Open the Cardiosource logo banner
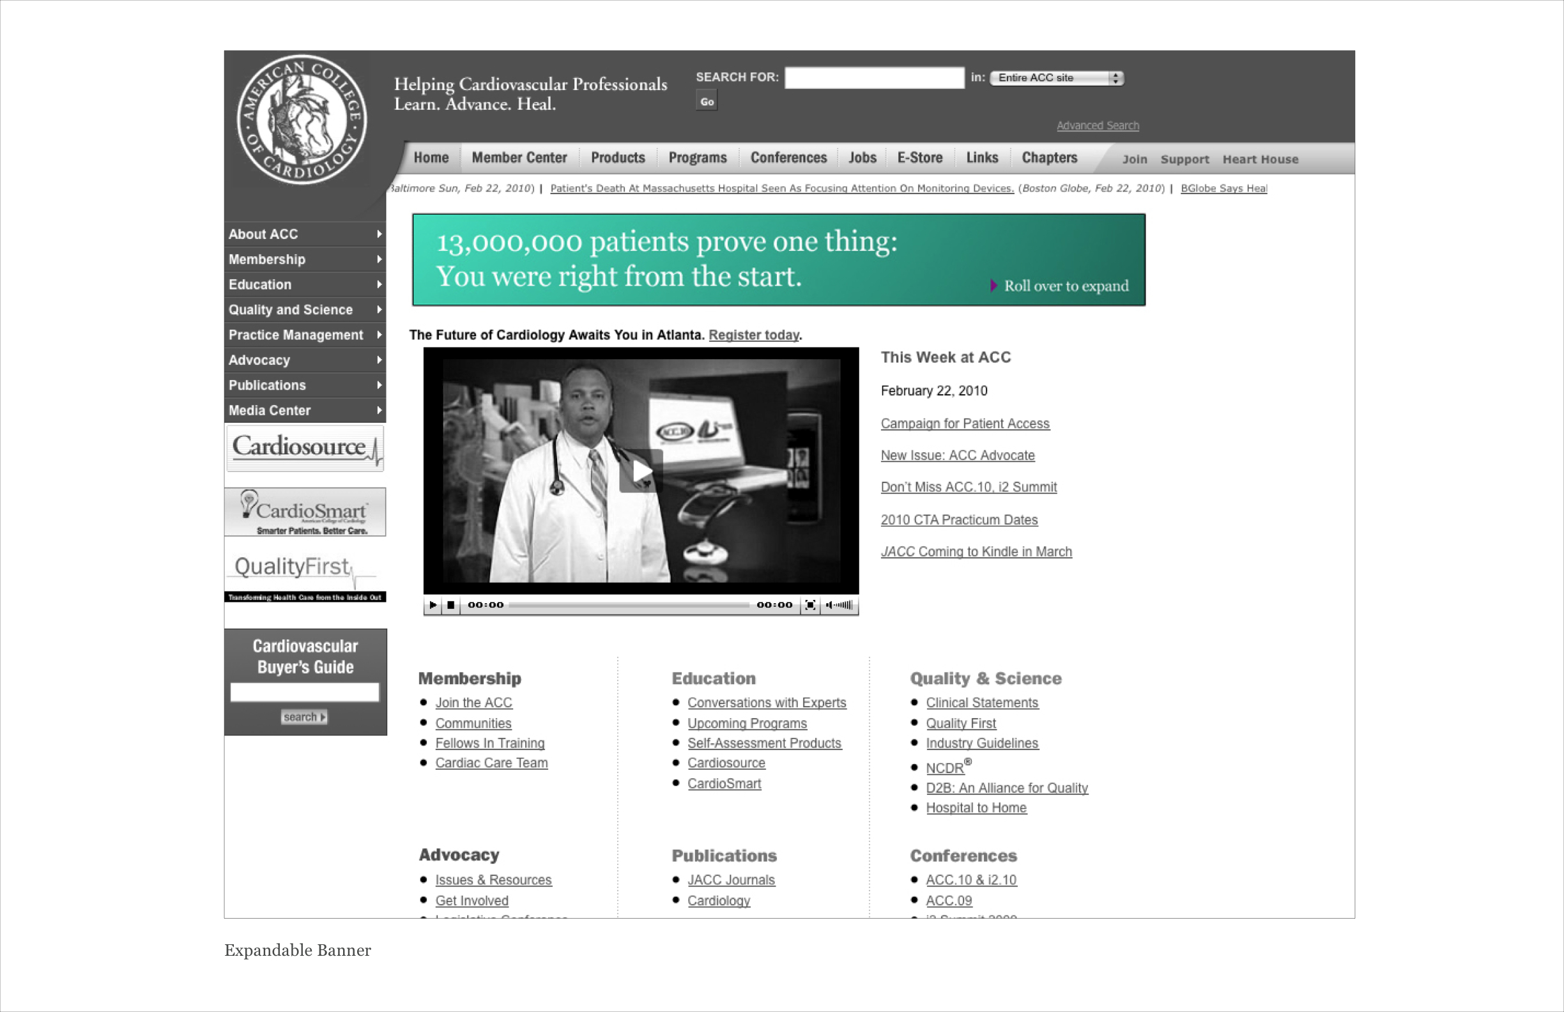 305,447
